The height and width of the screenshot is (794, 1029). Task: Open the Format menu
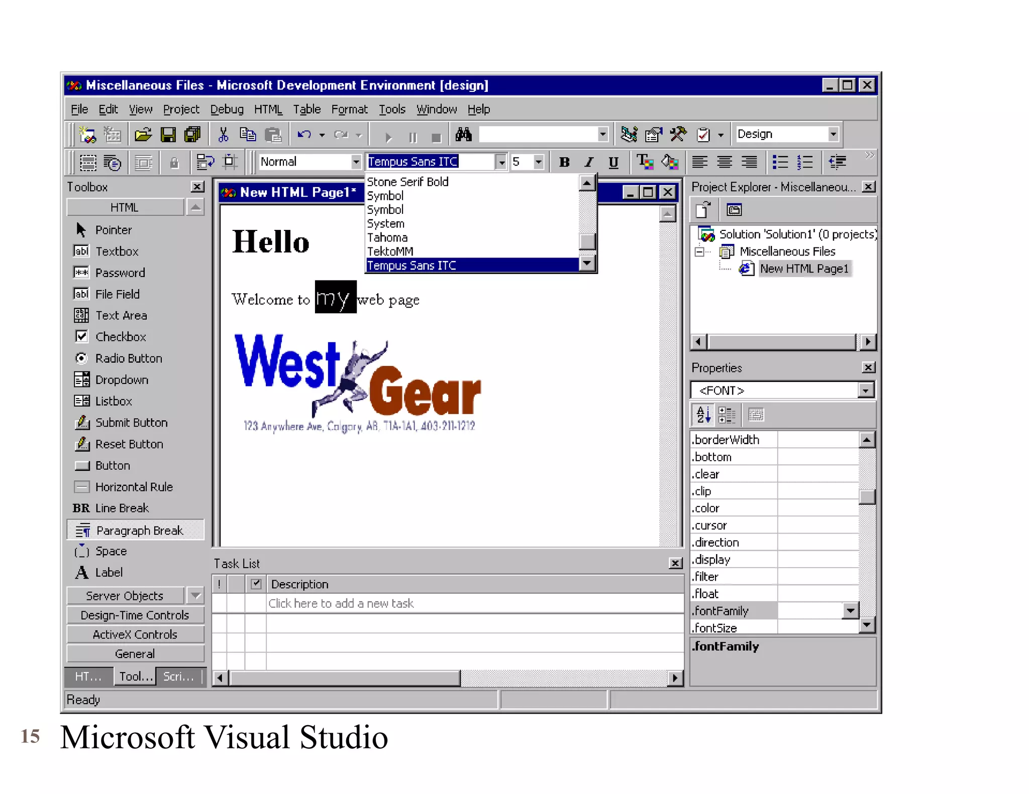pyautogui.click(x=349, y=109)
